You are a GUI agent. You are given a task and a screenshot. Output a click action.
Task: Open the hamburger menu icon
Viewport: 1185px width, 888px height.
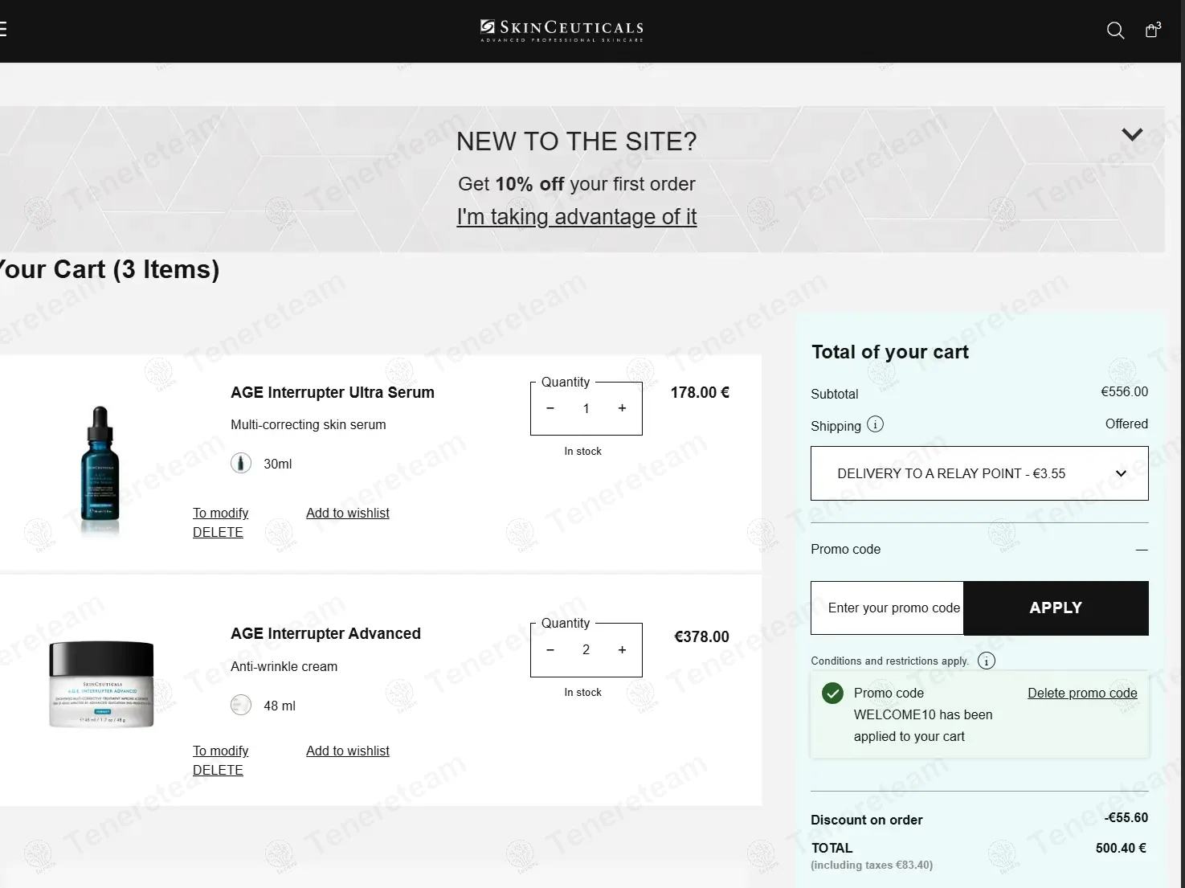(2, 30)
